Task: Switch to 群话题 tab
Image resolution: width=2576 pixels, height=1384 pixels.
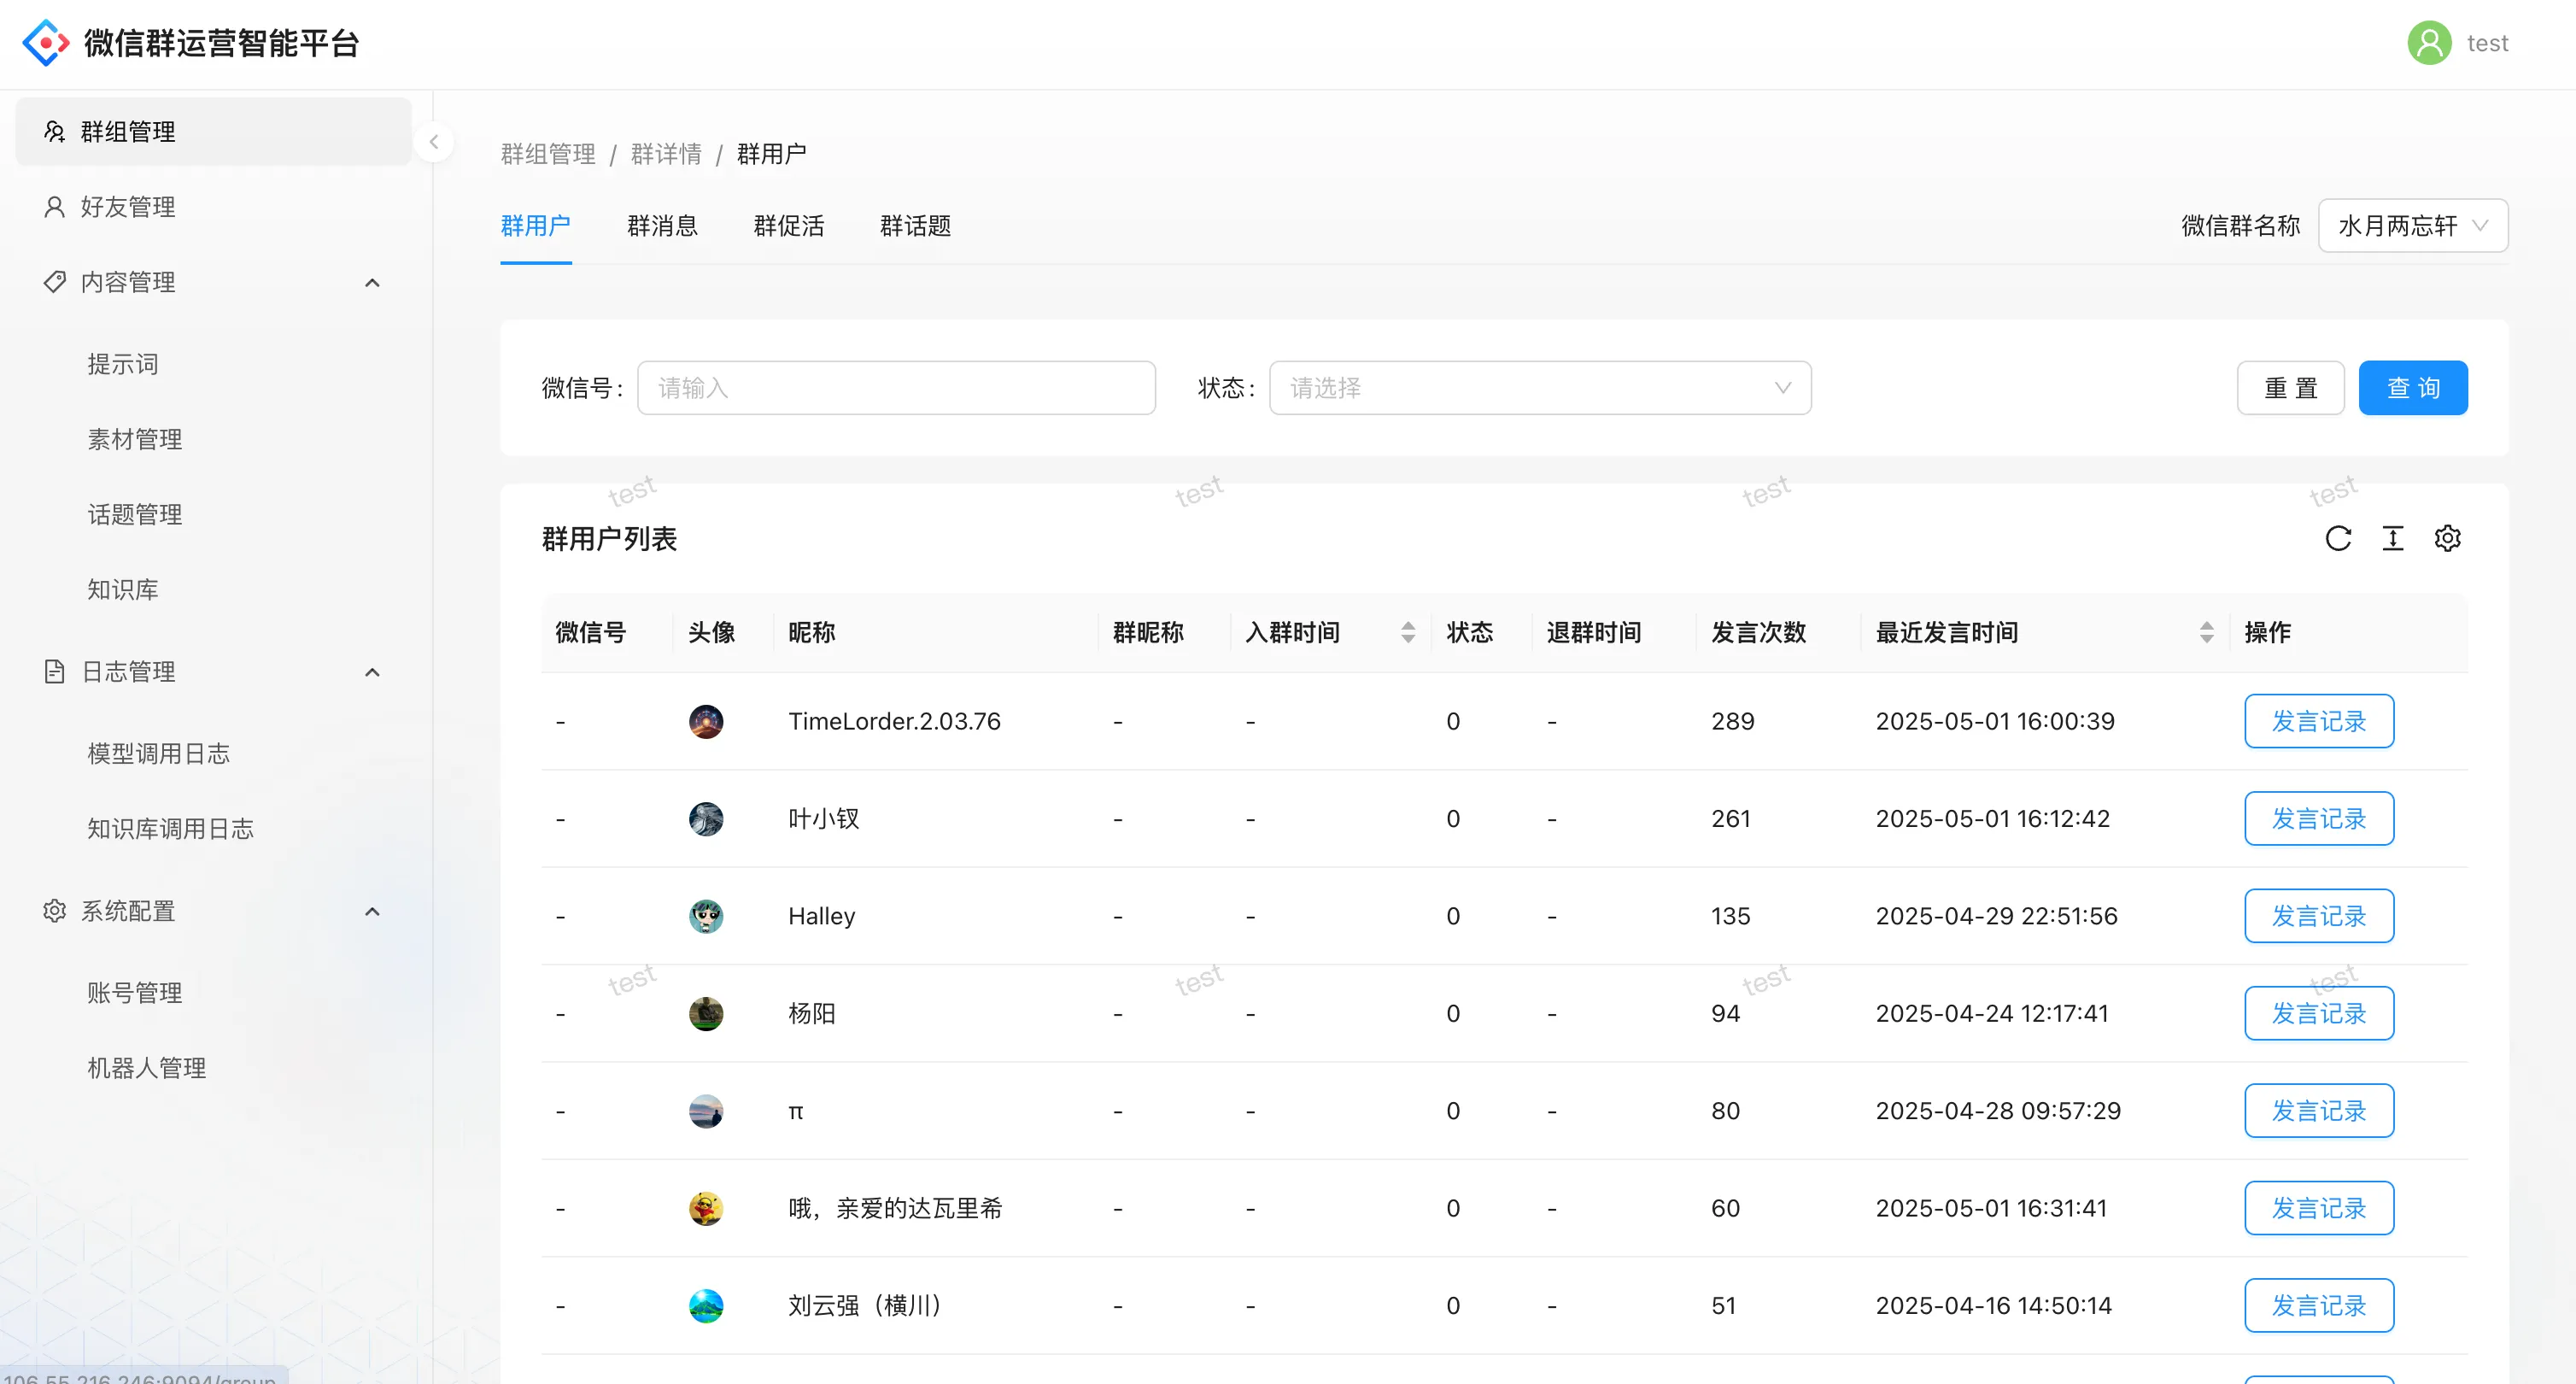Action: click(x=915, y=226)
